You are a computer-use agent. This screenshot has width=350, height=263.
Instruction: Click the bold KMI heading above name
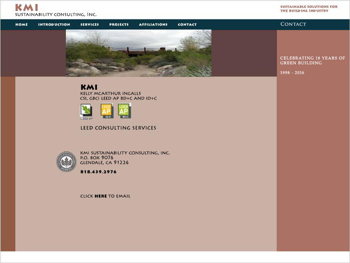point(89,87)
